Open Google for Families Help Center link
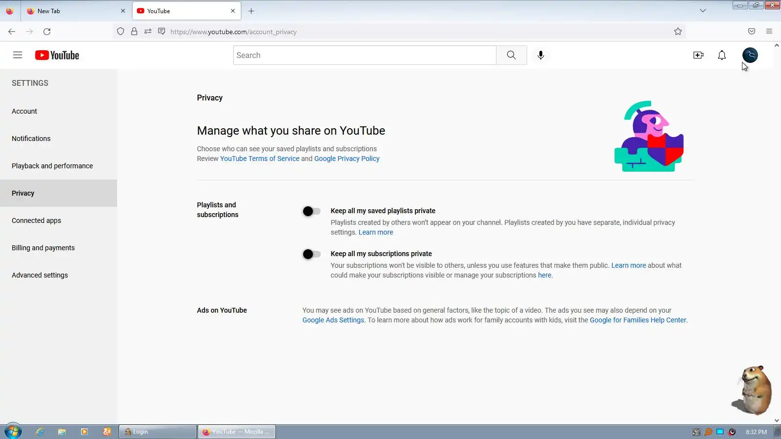Screen dimensions: 781x439 [638, 320]
